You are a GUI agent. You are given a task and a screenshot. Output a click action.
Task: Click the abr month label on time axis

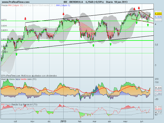tap(110, 121)
